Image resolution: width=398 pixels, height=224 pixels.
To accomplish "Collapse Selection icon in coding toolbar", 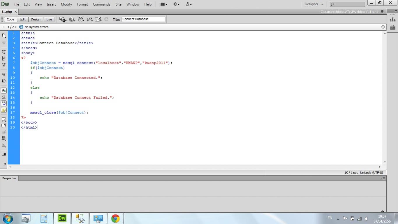I will click(4, 58).
